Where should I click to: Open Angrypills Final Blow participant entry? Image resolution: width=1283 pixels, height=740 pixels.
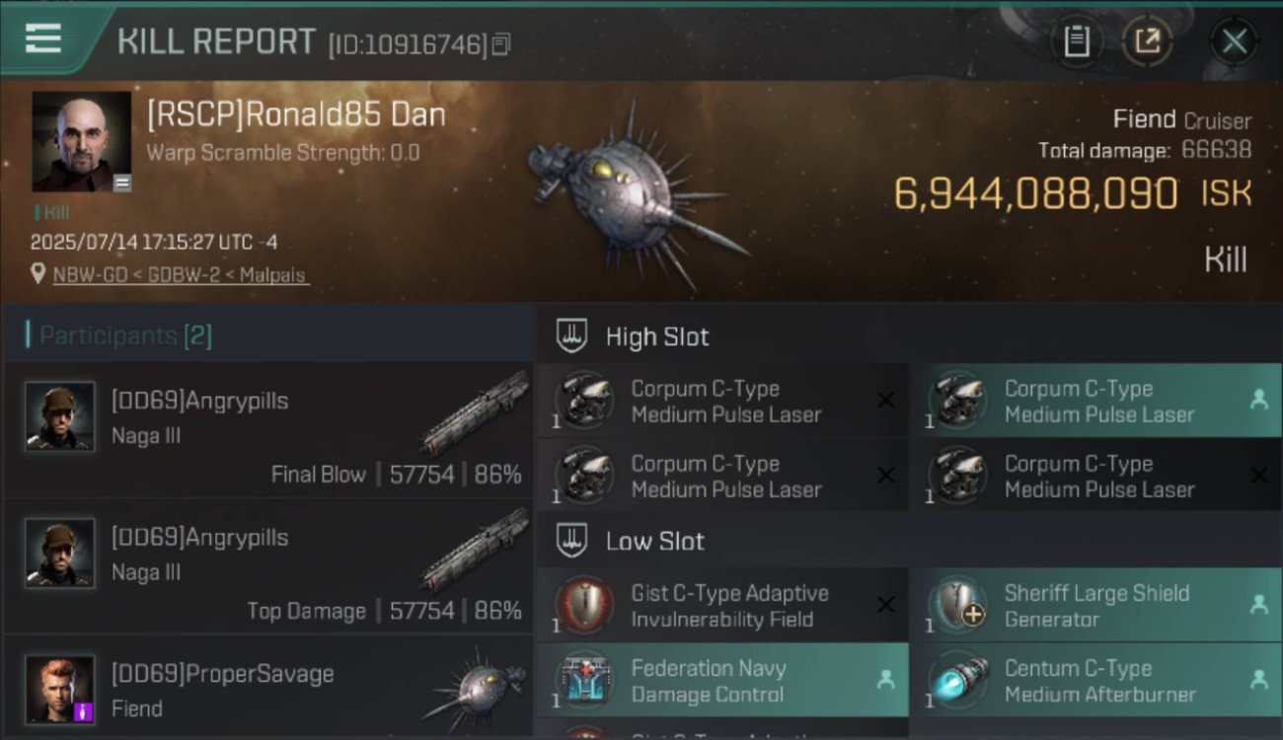267,430
